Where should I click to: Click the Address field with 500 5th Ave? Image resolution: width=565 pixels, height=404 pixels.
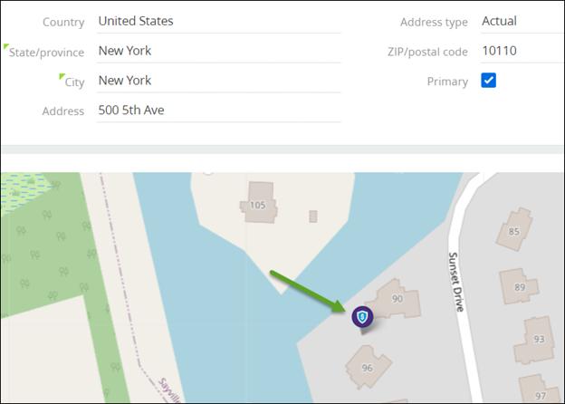pos(217,111)
